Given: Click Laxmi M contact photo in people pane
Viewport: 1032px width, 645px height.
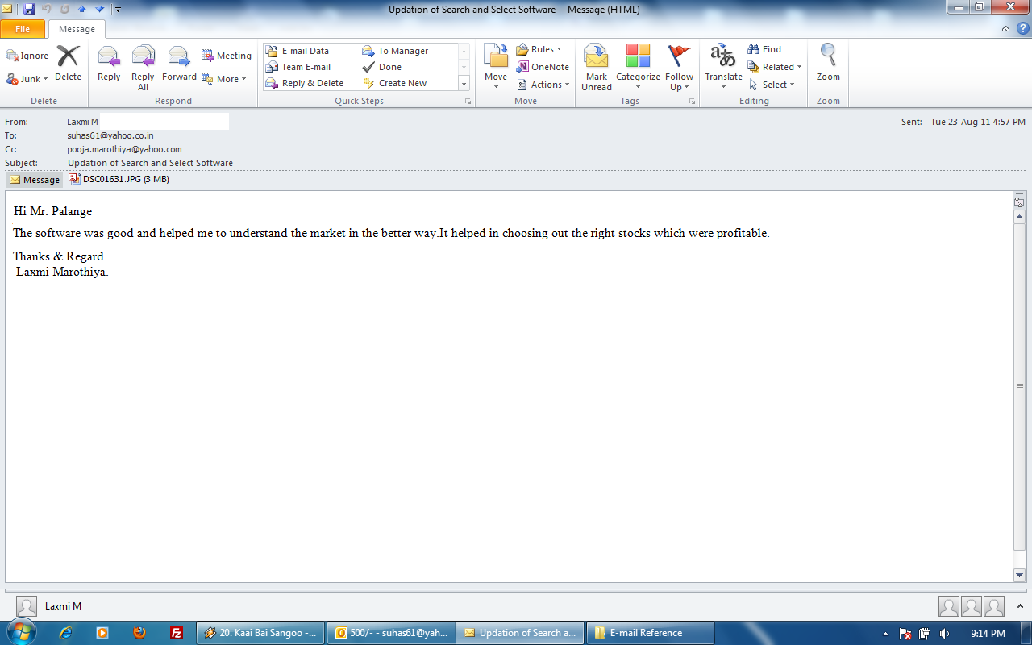Looking at the screenshot, I should [x=27, y=606].
